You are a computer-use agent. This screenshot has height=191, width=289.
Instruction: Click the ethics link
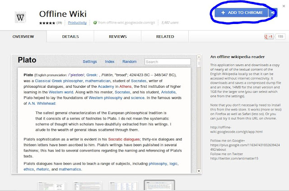click(x=29, y=169)
